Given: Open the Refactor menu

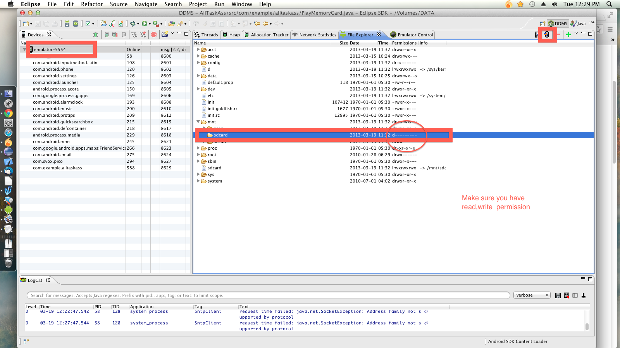Looking at the screenshot, I should [92, 4].
